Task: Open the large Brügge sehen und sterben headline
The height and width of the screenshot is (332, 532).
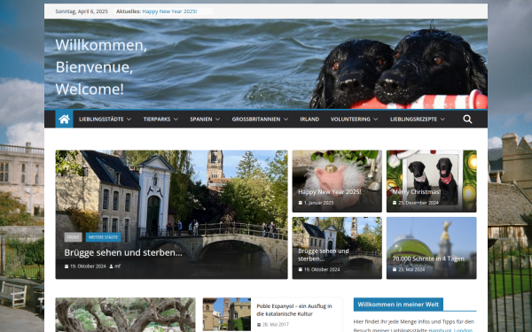Action: point(123,252)
